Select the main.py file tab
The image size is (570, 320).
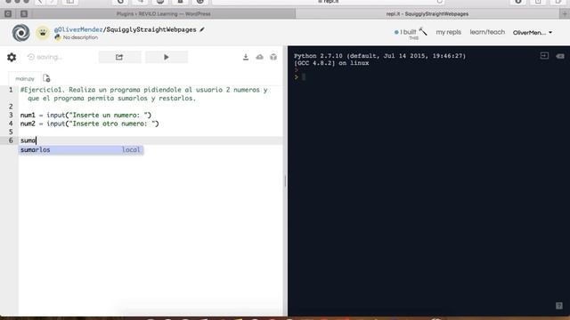[25, 79]
